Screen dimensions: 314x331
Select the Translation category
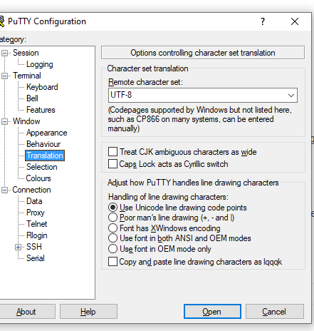pos(45,156)
